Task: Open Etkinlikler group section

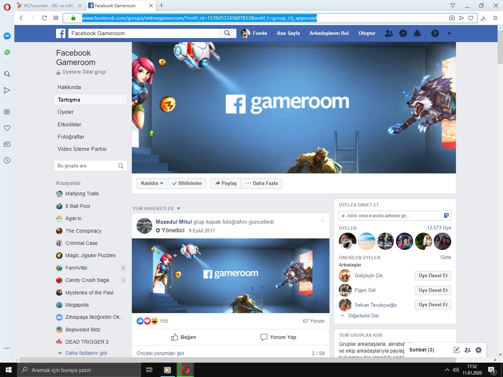Action: point(69,125)
